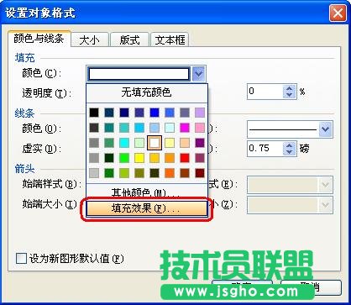Viewport: 351px width, 305px height.
Task: Increase line weight with the up arrow
Action: point(290,145)
